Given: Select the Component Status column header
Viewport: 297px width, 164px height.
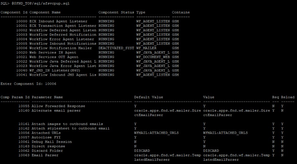Looking at the screenshot, I should point(116,13).
